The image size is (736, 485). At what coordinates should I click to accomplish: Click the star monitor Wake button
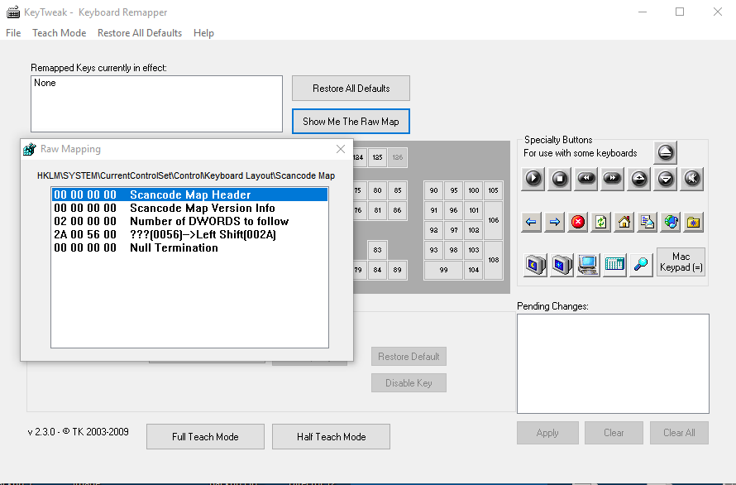pyautogui.click(x=562, y=265)
